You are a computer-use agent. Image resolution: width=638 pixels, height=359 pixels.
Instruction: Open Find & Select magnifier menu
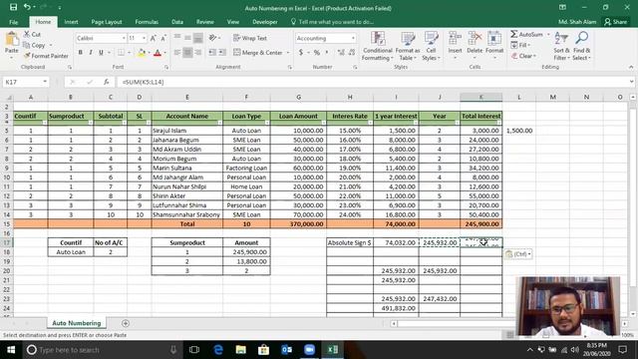tap(581, 46)
